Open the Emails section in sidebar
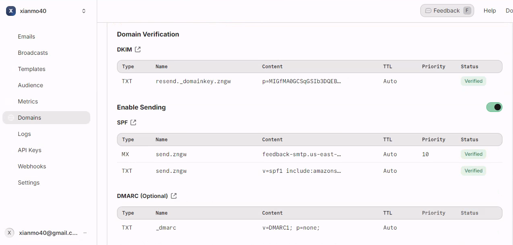The width and height of the screenshot is (513, 245). coord(26,37)
